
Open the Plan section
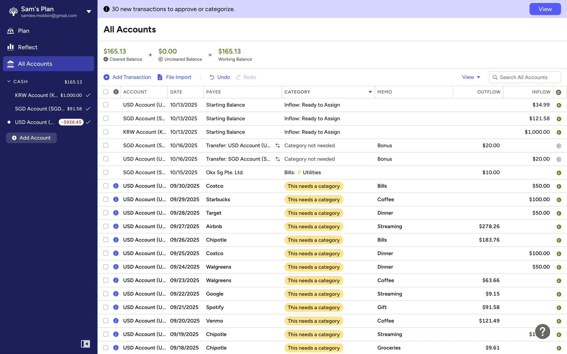23,31
